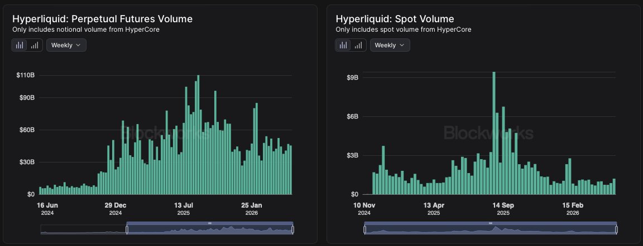This screenshot has height=246, width=643.
Task: Click right range handle of Perpetual Futures navigator
Action: pos(293,230)
